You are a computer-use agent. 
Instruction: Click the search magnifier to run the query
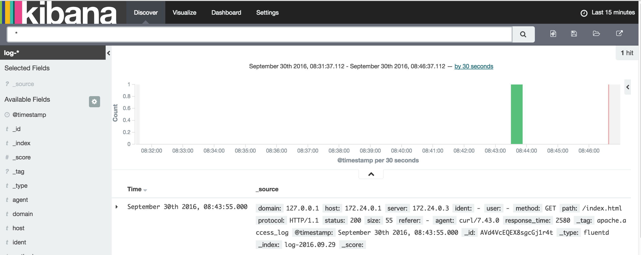(x=523, y=34)
